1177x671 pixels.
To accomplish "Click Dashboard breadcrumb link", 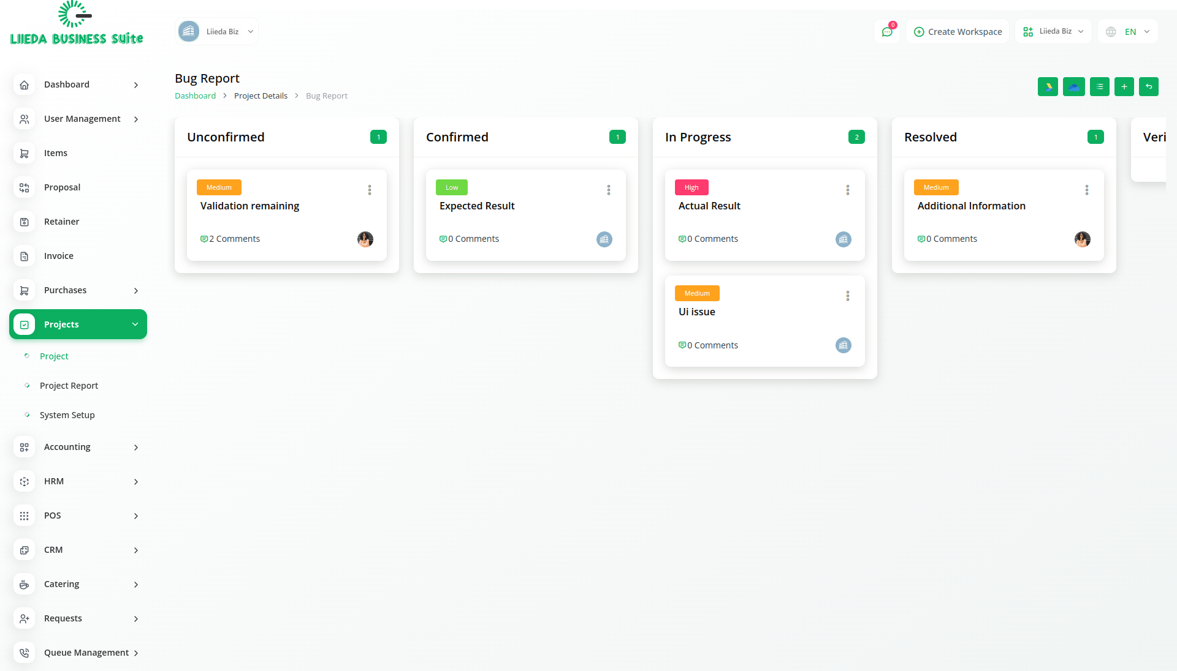I will click(195, 96).
